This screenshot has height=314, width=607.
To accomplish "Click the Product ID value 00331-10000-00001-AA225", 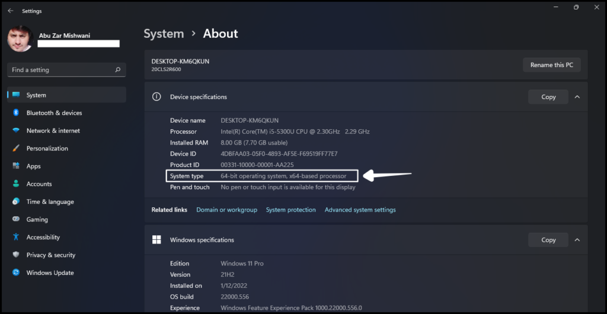I will (x=257, y=165).
